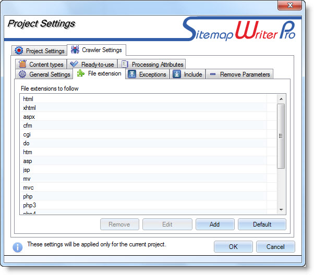Select the "asp" extension row
Screen dimensions: 314x275
(148, 161)
